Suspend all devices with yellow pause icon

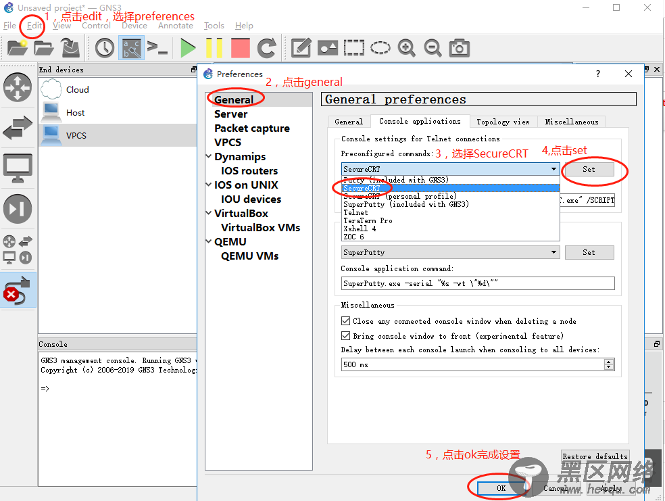(214, 47)
